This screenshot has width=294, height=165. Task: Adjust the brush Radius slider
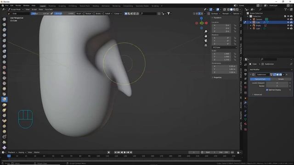pos(40,13)
